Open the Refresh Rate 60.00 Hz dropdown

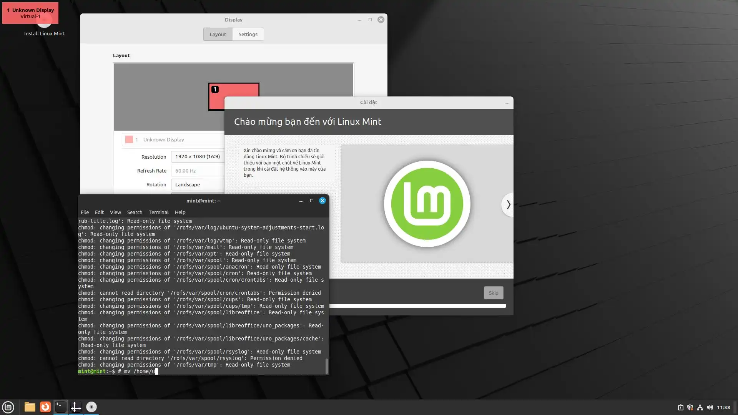pos(198,171)
